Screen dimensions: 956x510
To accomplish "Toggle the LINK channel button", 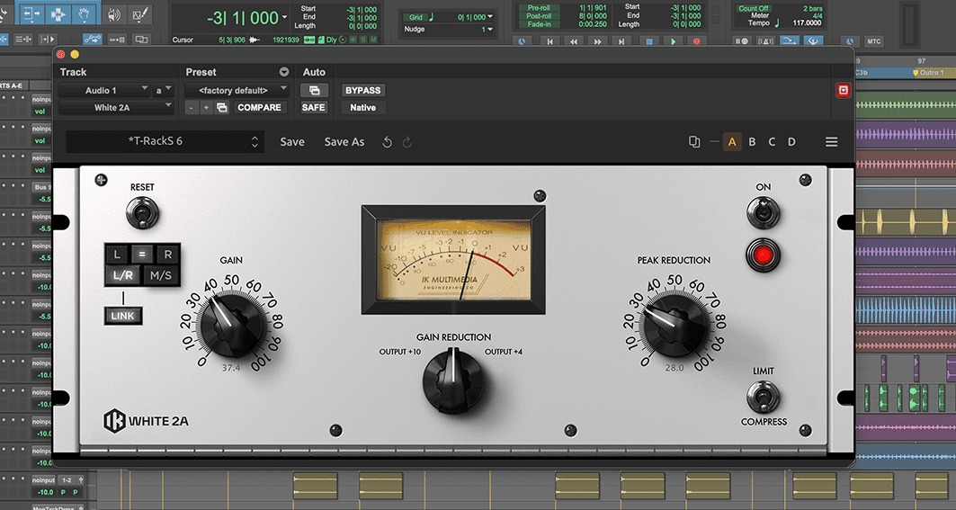I will coord(122,316).
